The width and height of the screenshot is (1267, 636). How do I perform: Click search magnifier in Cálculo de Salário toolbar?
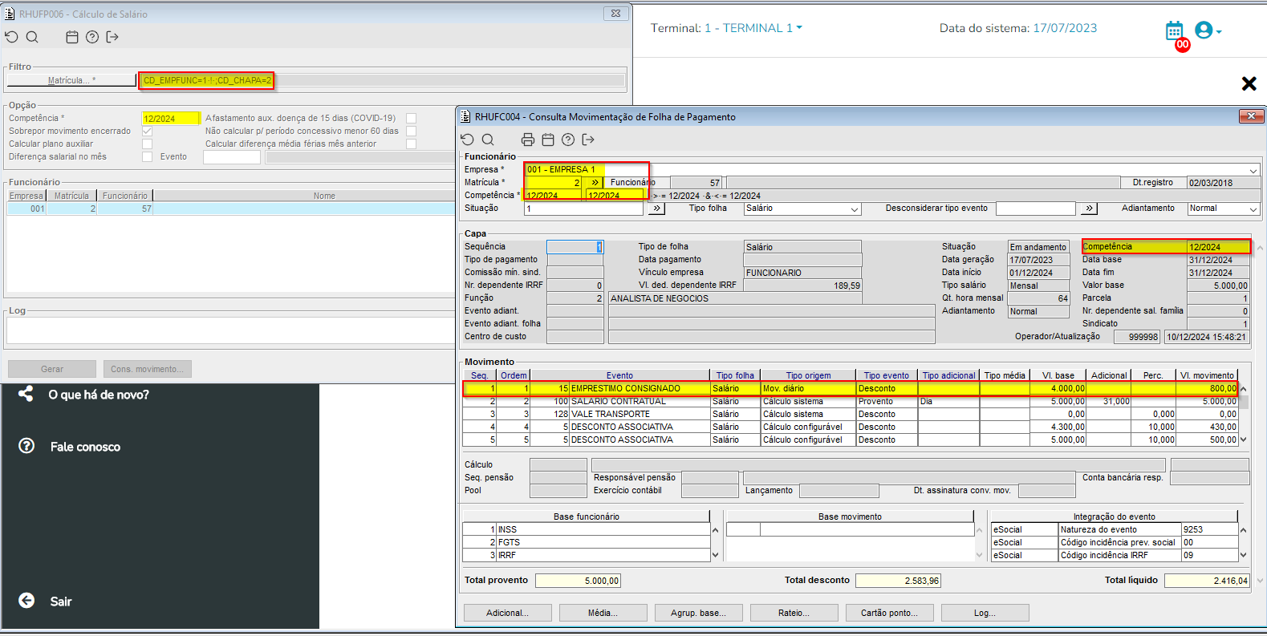[32, 37]
